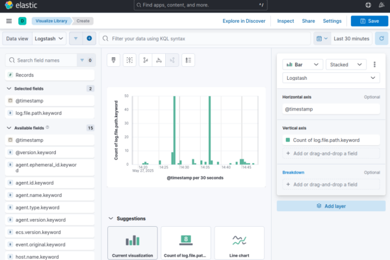Select log.file.path.keyword field
This screenshot has height=260, width=390.
(x=50, y=113)
